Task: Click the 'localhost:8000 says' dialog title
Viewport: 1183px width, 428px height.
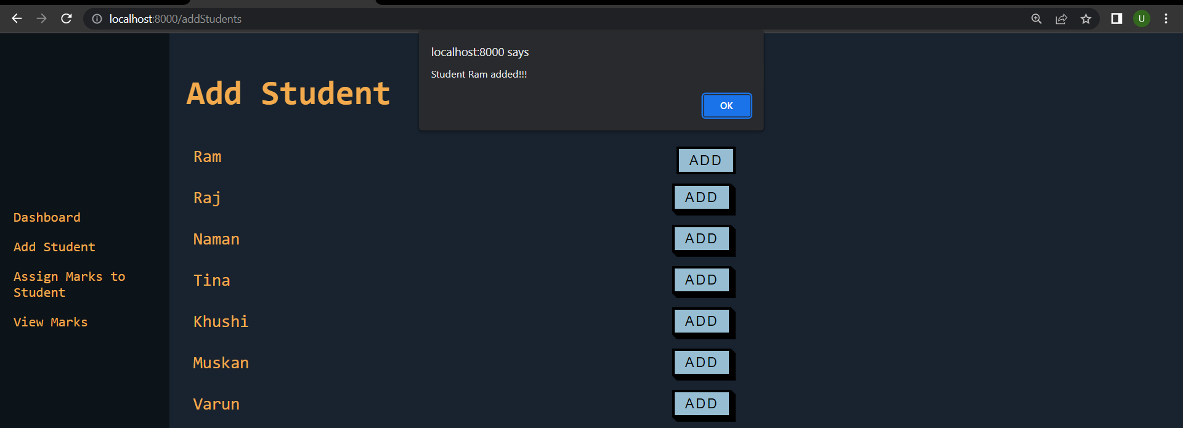Action: (x=480, y=52)
